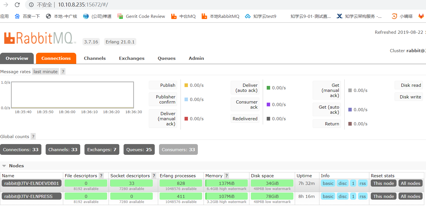The height and width of the screenshot is (209, 426).
Task: Switch to the Exchanges tab
Action: [132, 58]
